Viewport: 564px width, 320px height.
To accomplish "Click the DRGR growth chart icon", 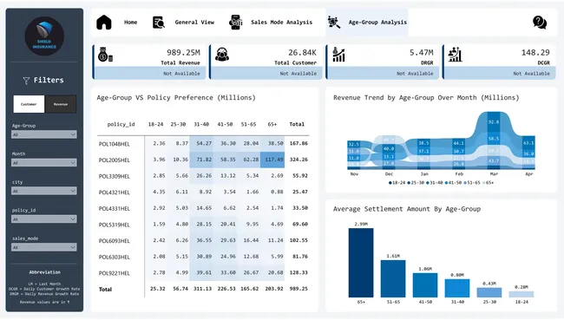I will [338, 55].
